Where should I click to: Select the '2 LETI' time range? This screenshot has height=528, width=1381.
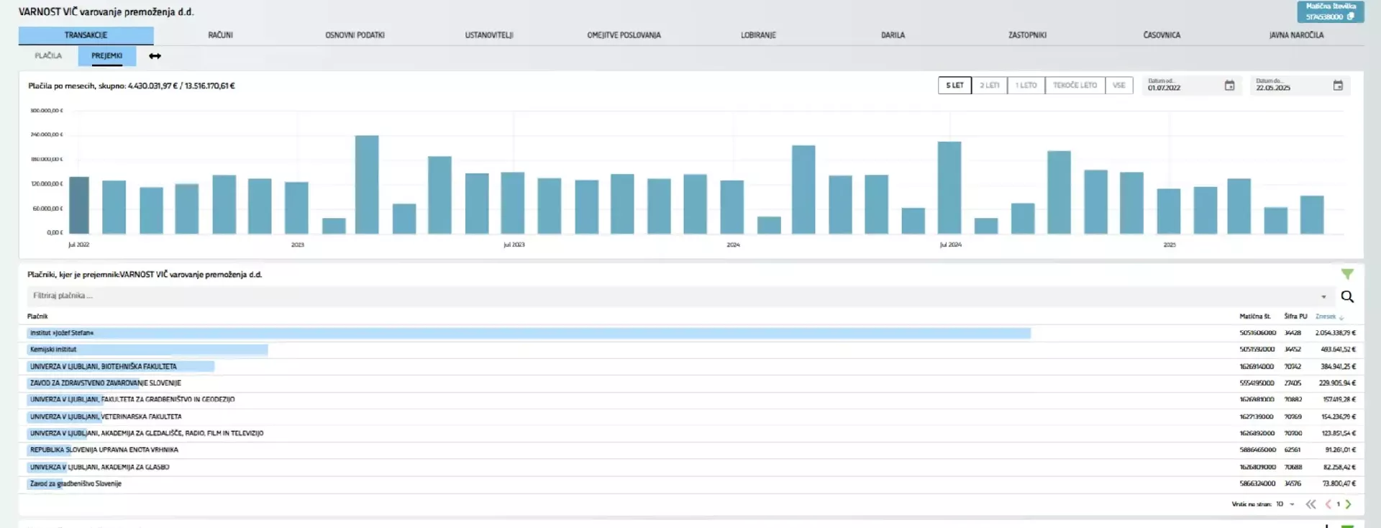coord(989,86)
